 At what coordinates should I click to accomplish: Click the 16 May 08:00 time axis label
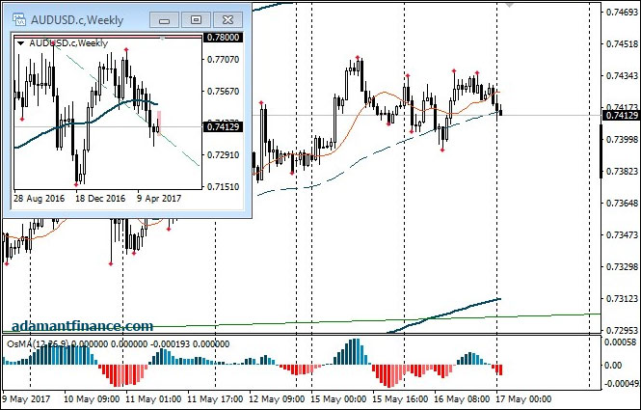click(462, 398)
